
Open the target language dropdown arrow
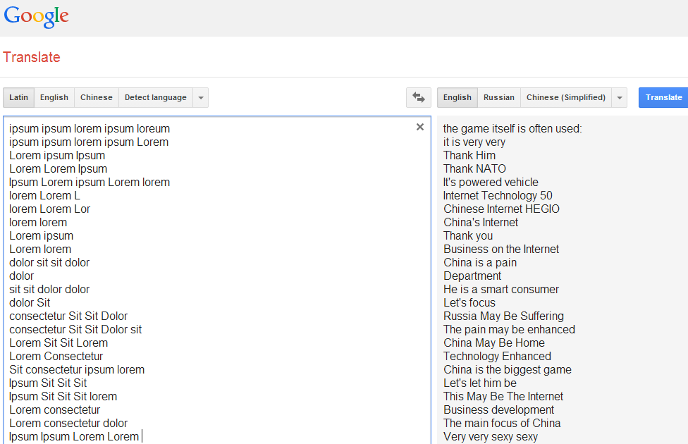pos(620,97)
